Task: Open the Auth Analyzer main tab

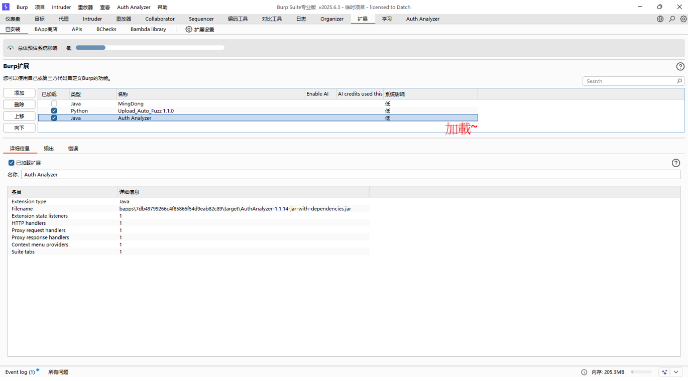Action: click(422, 19)
